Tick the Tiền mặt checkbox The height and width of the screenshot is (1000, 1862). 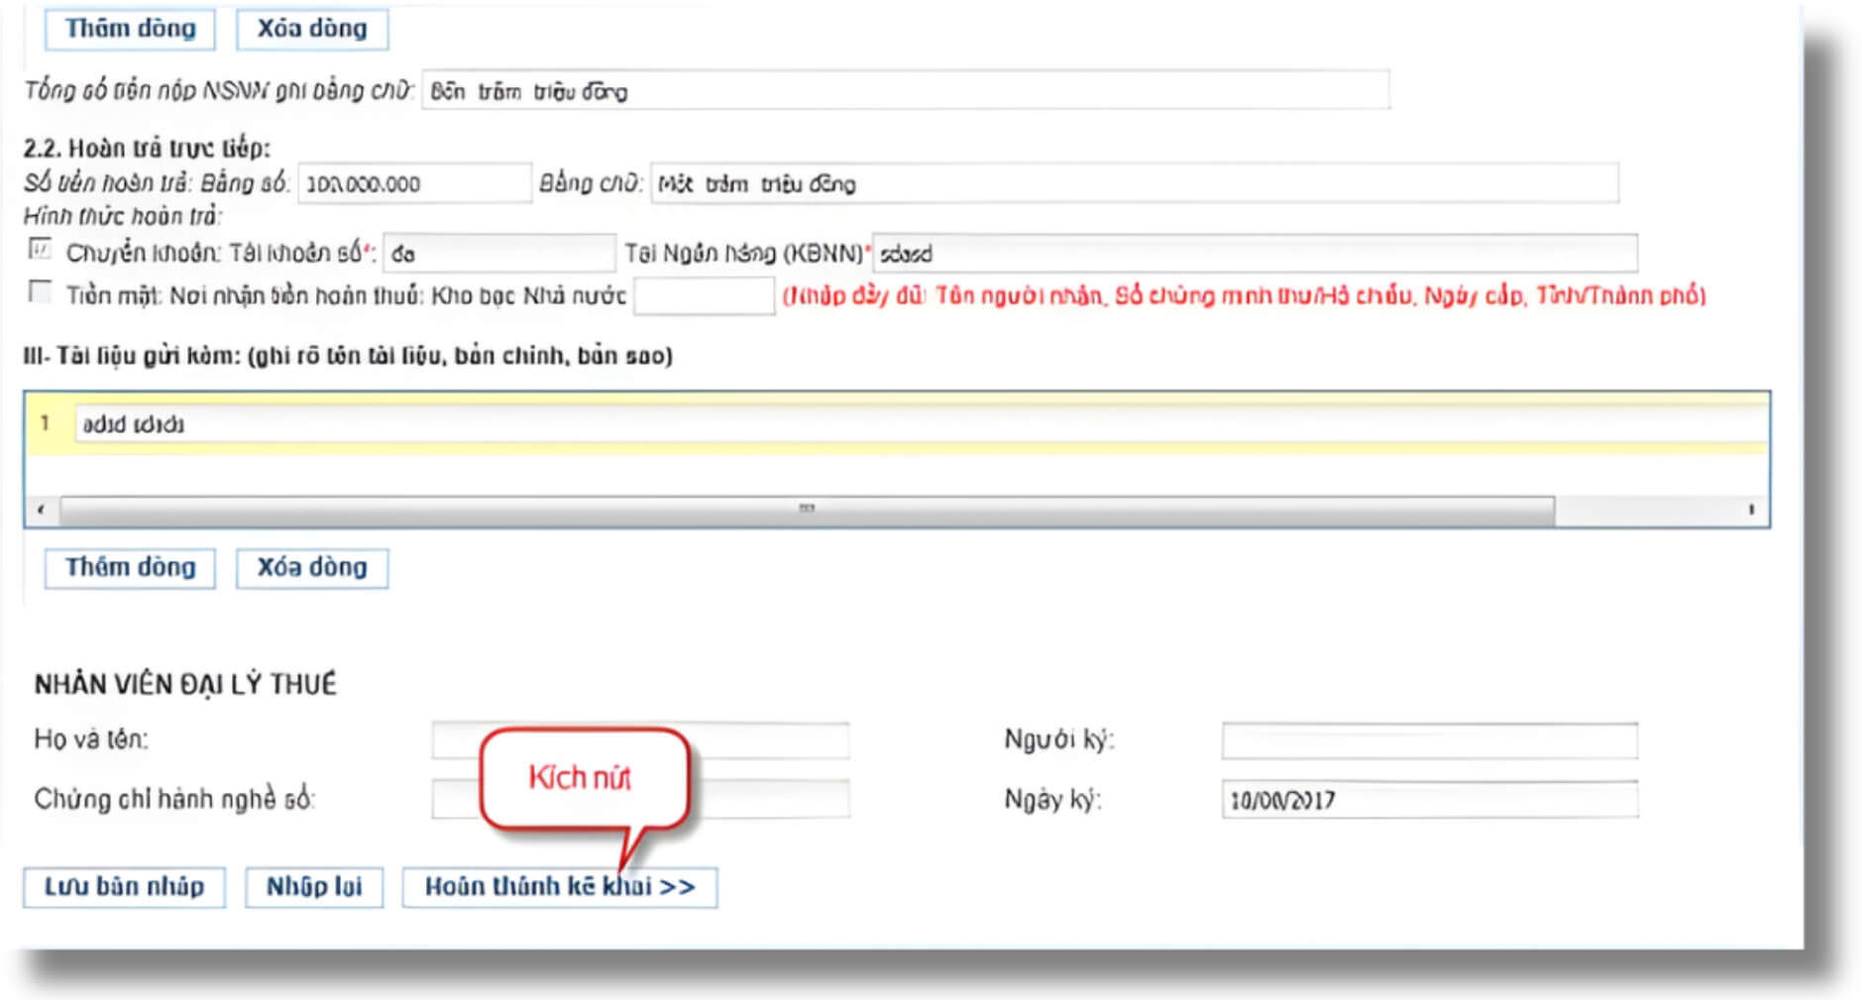40,292
